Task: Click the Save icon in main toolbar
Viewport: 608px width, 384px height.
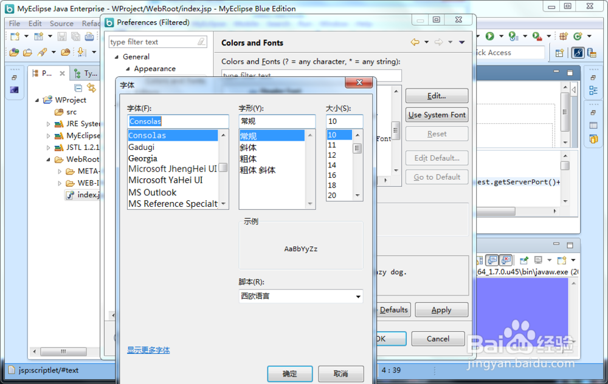Action: click(x=61, y=36)
